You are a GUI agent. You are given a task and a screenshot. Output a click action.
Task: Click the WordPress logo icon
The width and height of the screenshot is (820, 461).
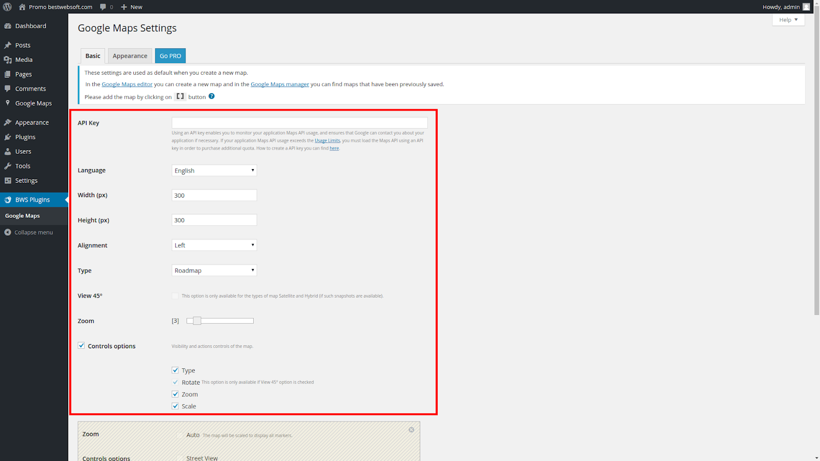click(7, 7)
